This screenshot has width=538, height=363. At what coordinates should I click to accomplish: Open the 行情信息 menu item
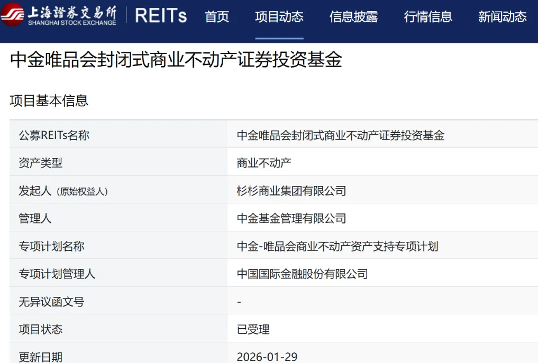coord(428,16)
